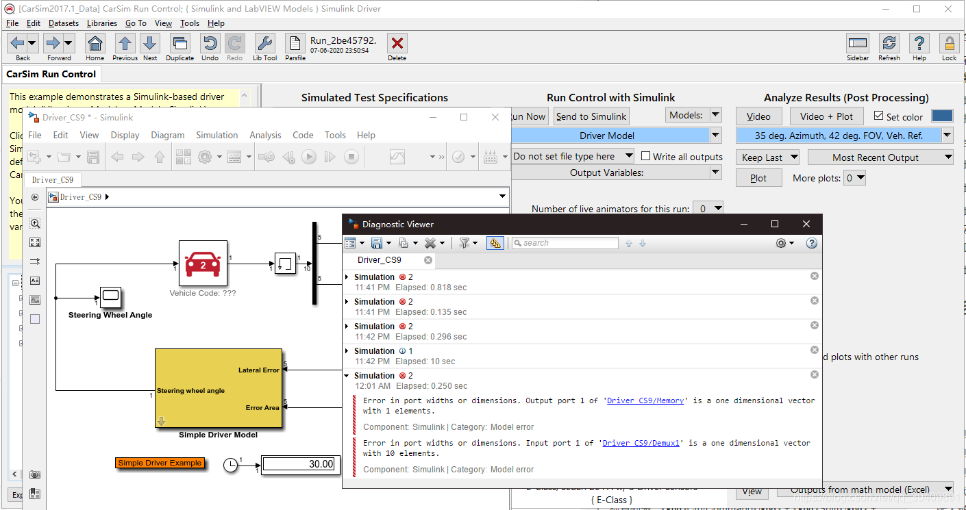The height and width of the screenshot is (510, 966).
Task: Click Zoom tool in Simulink palette
Action: click(35, 223)
